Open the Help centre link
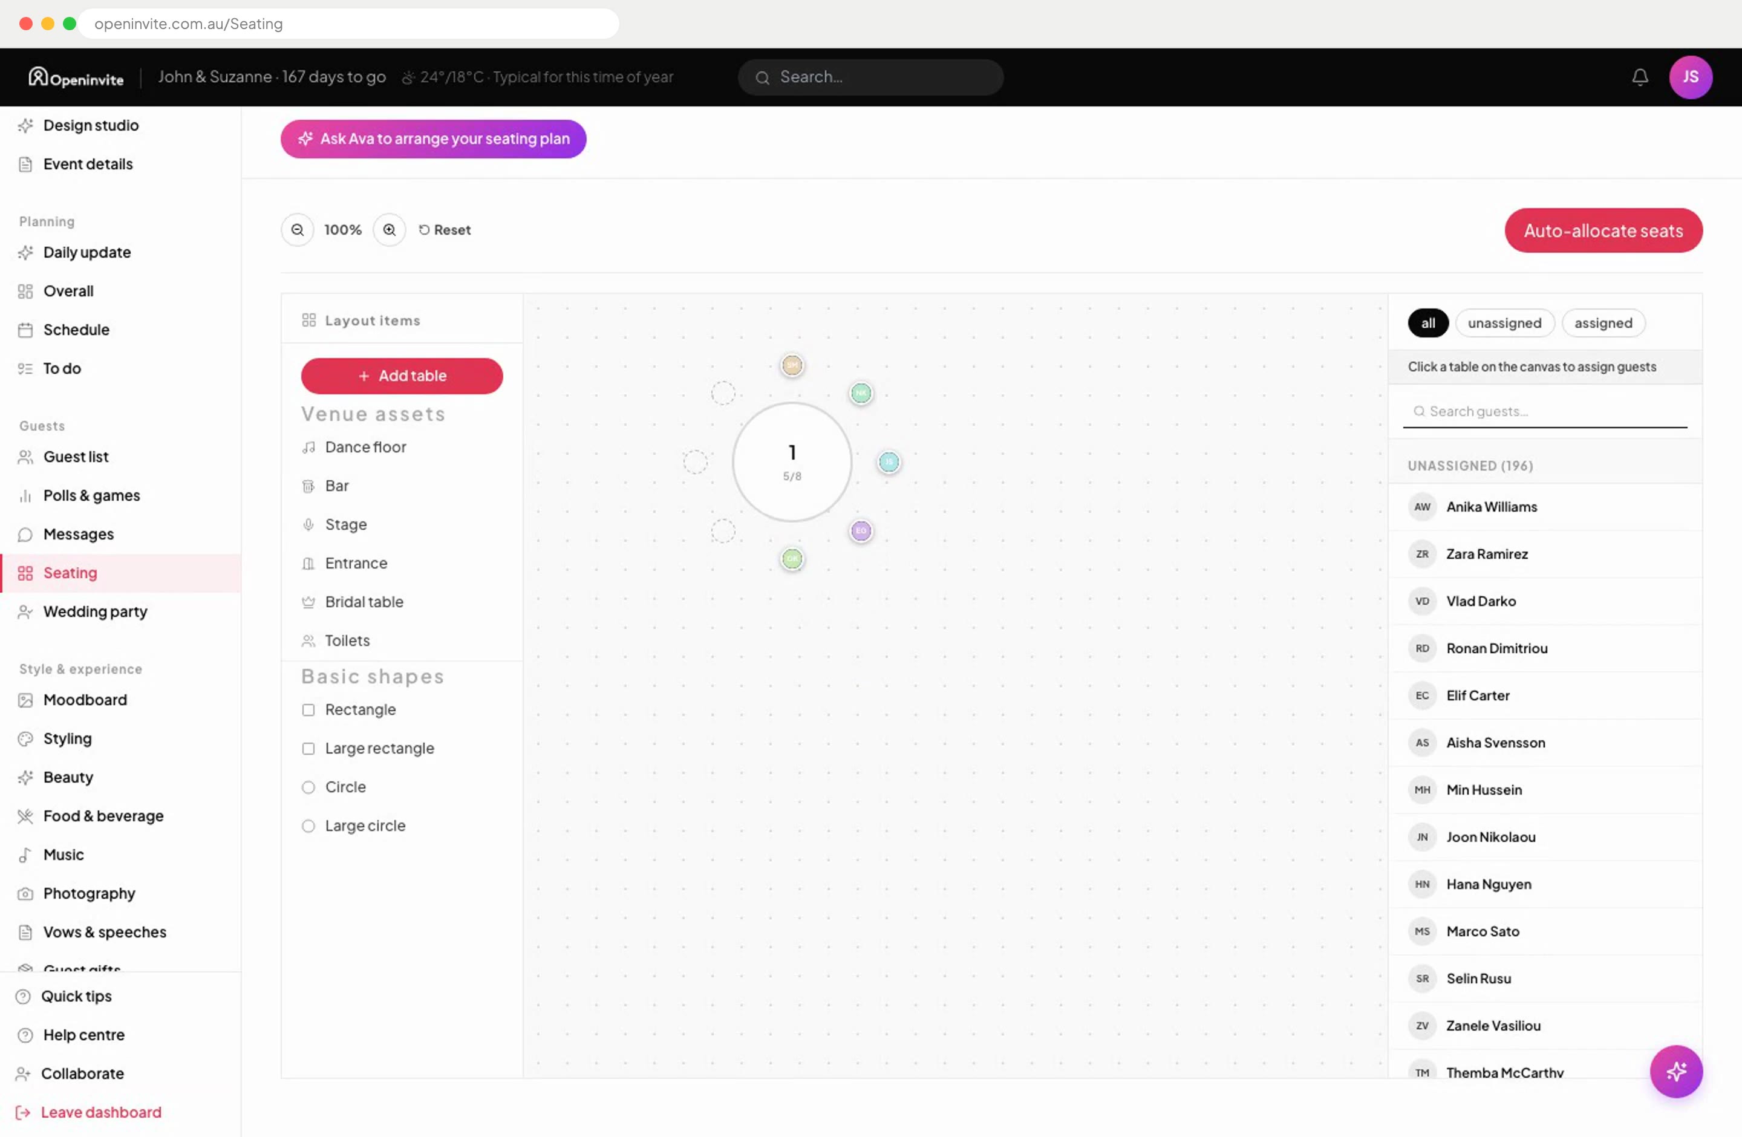1742x1137 pixels. coord(83,1035)
